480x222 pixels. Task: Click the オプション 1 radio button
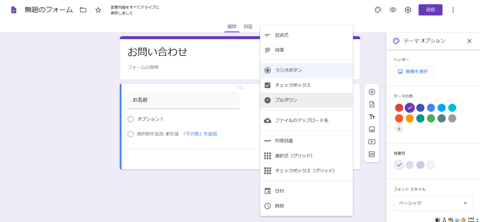(130, 119)
